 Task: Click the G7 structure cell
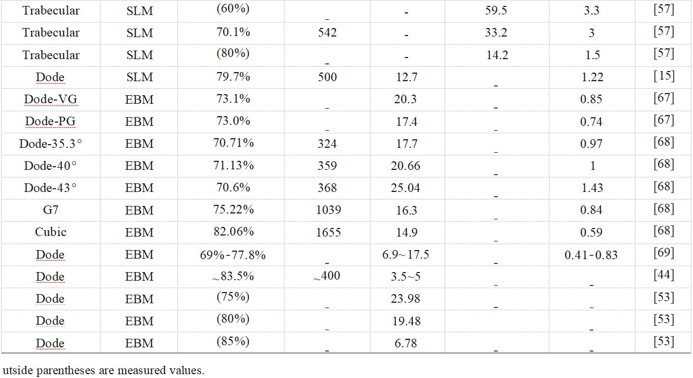coord(51,210)
